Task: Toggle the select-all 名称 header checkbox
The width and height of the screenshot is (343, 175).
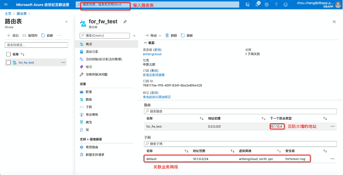Action: point(8,54)
